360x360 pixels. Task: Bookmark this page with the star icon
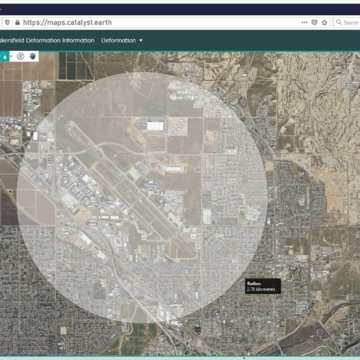[324, 22]
